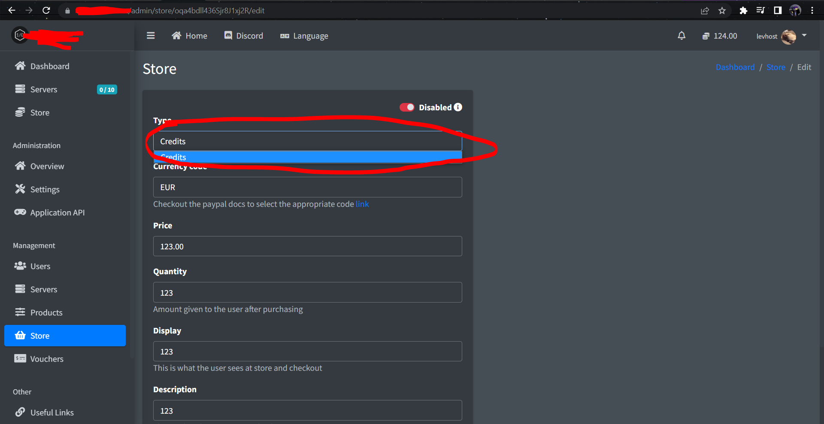Open Discord from the top bar
The height and width of the screenshot is (424, 824).
(243, 36)
